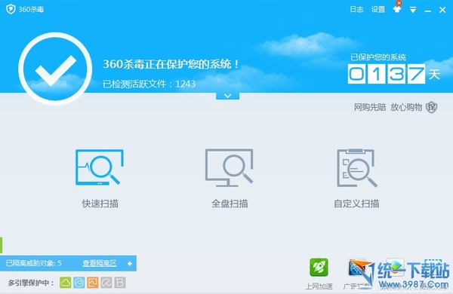The height and width of the screenshot is (294, 453).
Task: Click the large protection status checkmark
Action: click(55, 69)
